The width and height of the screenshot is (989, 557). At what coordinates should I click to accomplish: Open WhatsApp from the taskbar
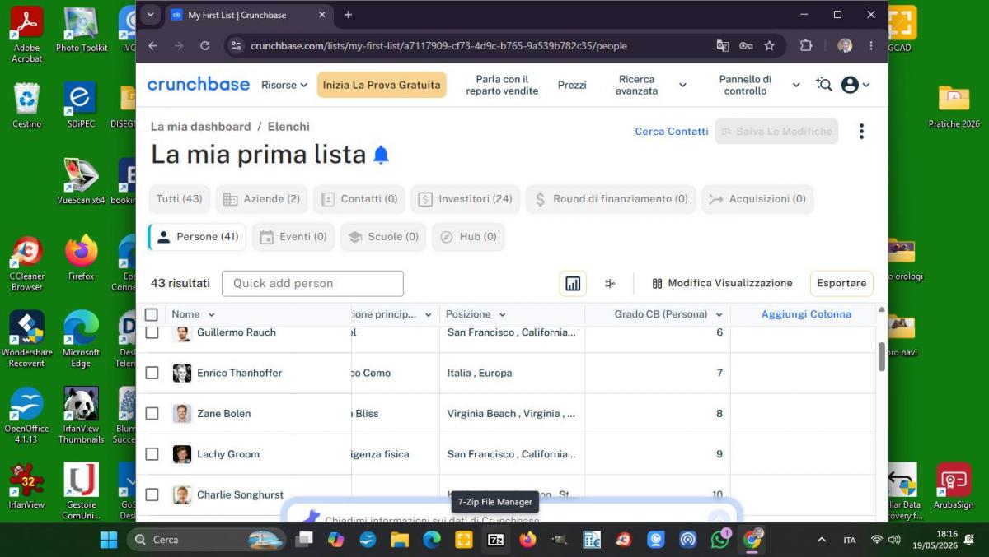click(719, 540)
